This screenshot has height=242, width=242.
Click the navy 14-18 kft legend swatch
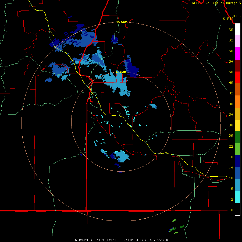point(237,161)
